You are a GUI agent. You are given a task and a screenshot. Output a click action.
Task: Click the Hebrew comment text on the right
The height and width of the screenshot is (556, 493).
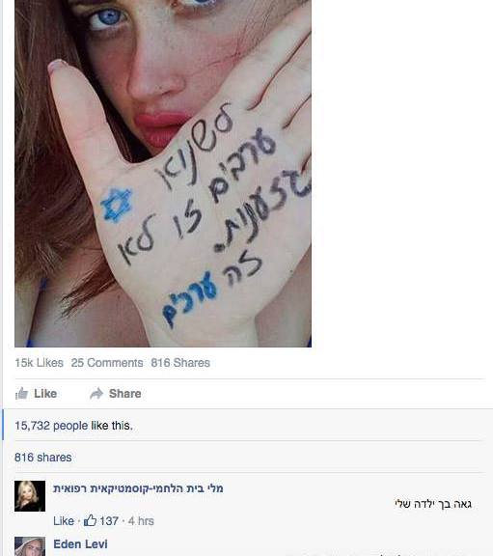pos(433,504)
